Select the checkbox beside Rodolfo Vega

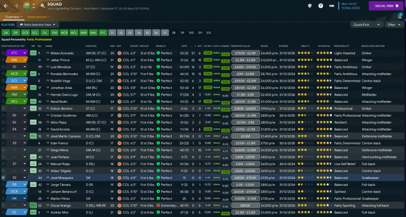[x=3, y=81]
